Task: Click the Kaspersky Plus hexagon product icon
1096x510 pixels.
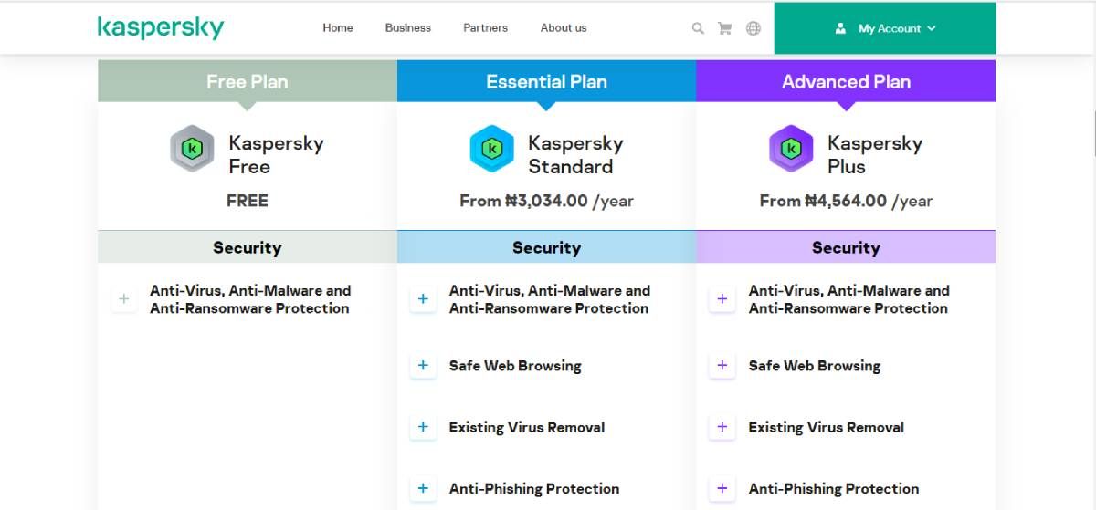Action: coord(791,149)
